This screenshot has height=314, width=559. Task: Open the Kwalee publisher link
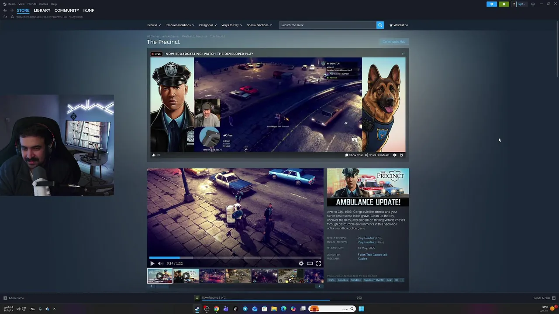362,259
